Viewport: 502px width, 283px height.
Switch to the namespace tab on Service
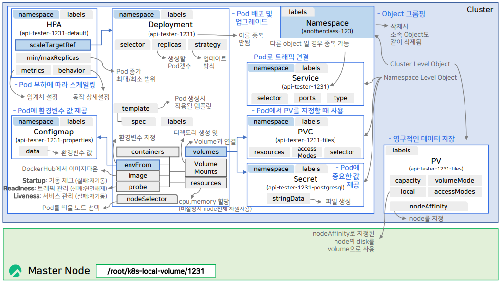click(x=271, y=68)
